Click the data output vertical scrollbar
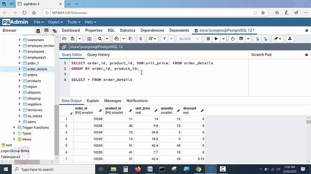The height and width of the screenshot is (174, 311). [x=309, y=122]
